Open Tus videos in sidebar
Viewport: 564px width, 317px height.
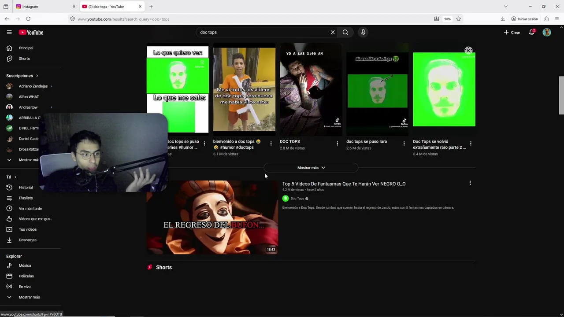pos(28,229)
